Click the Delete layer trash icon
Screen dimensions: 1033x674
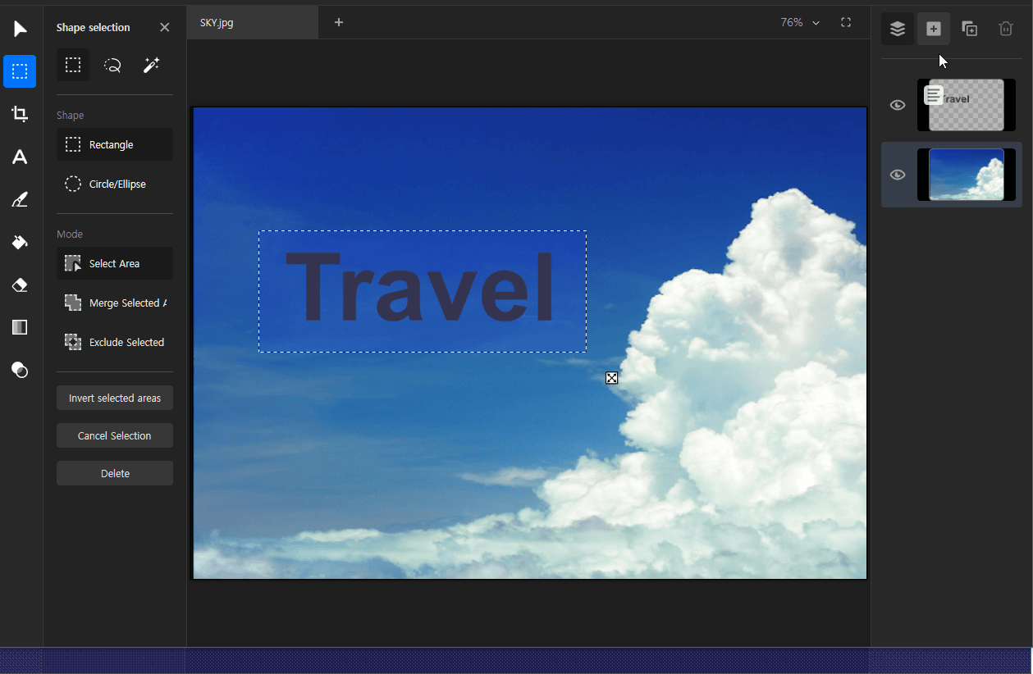point(1005,29)
